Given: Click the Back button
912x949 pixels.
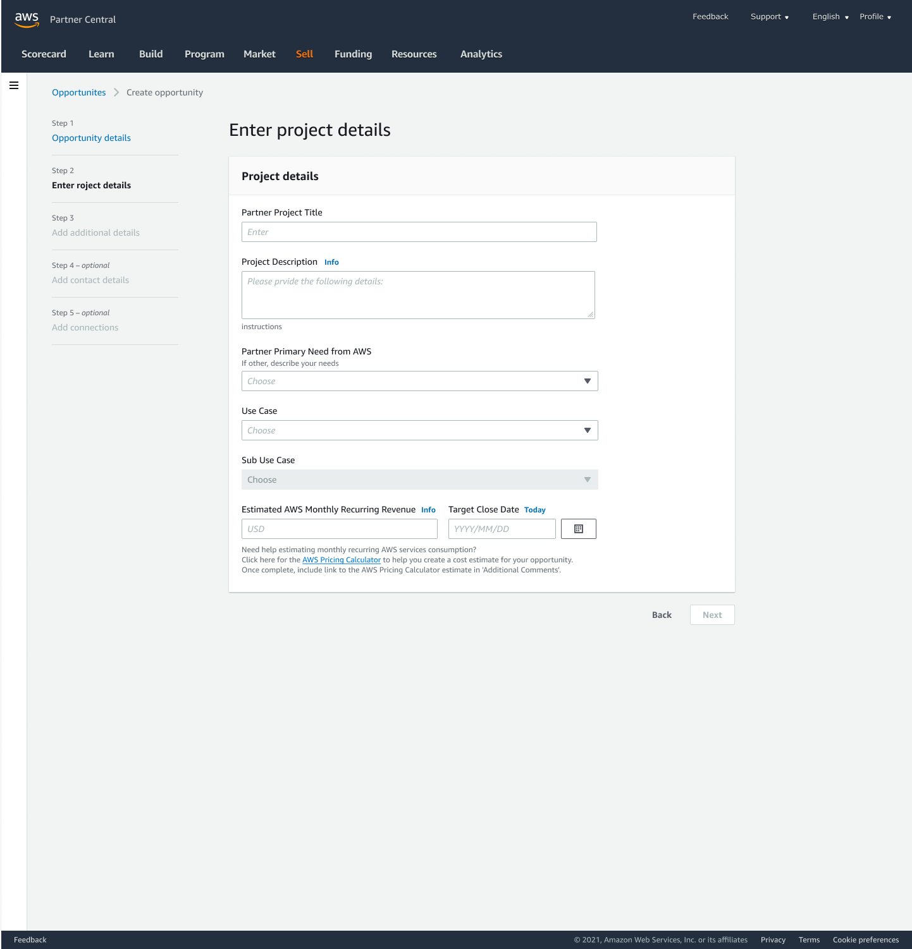Looking at the screenshot, I should pos(662,615).
